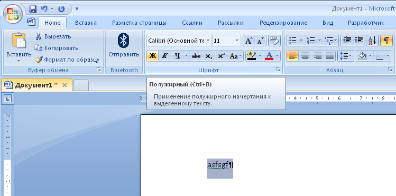Open the Office button menu
Viewport: 396px width, 196px height.
tap(13, 14)
